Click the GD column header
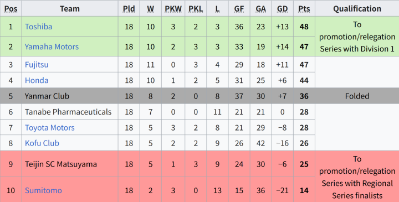Image resolution: width=399 pixels, height=202 pixels. tap(283, 9)
